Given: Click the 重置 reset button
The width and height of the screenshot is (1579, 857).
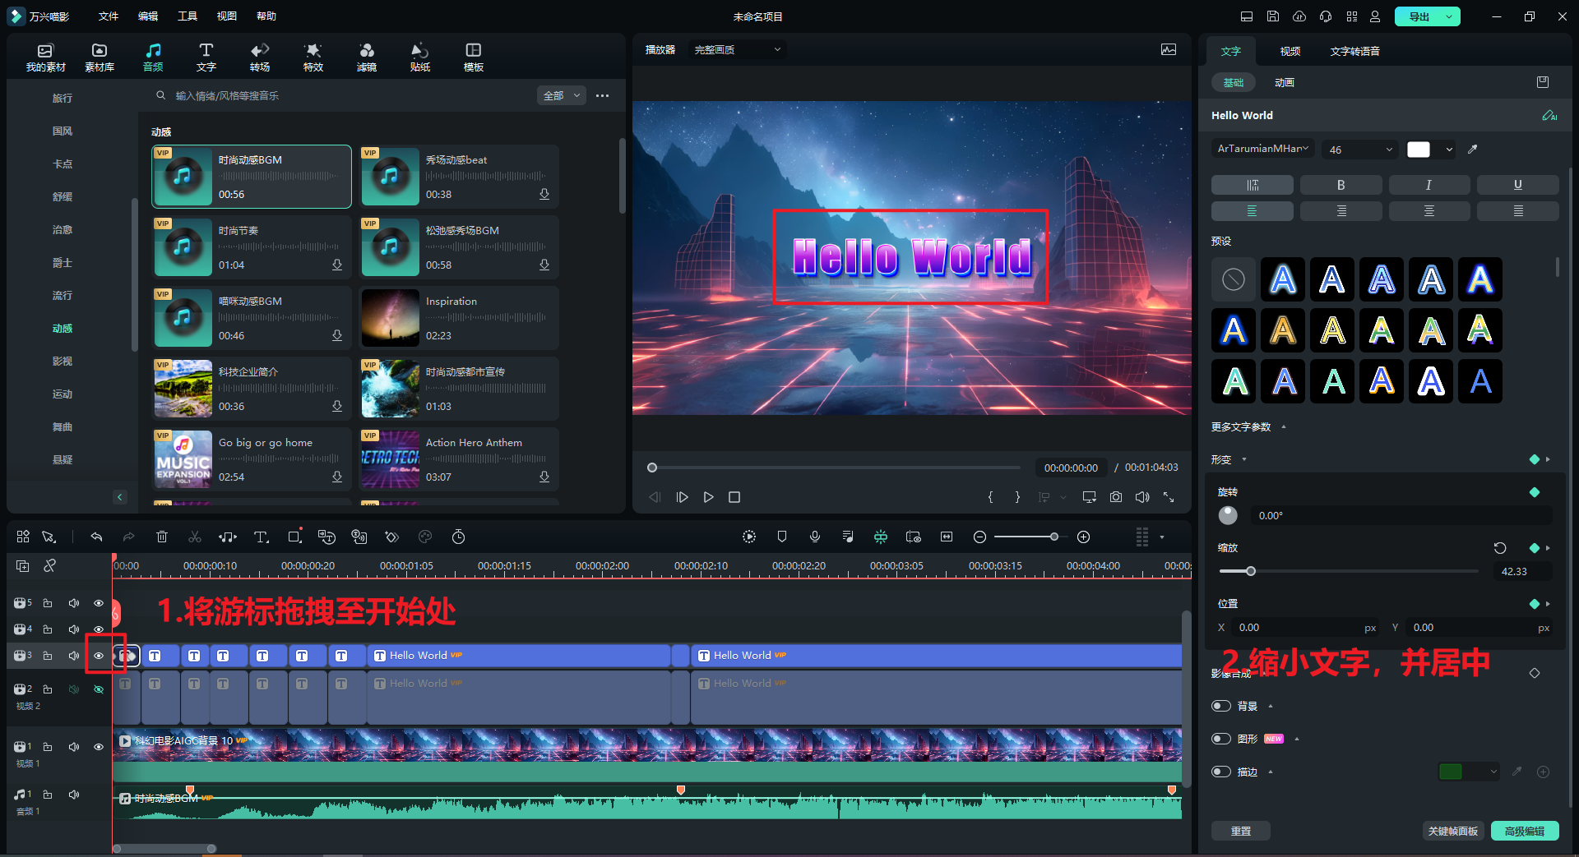Looking at the screenshot, I should coord(1240,831).
